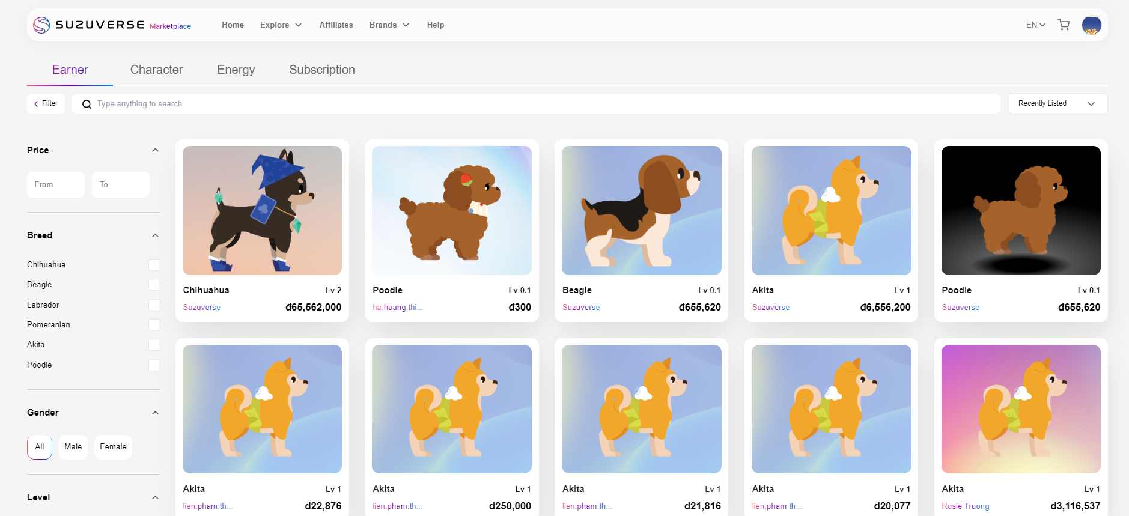Enable the Labrador breed filter checkbox
Viewport: 1129px width, 516px height.
(x=154, y=305)
